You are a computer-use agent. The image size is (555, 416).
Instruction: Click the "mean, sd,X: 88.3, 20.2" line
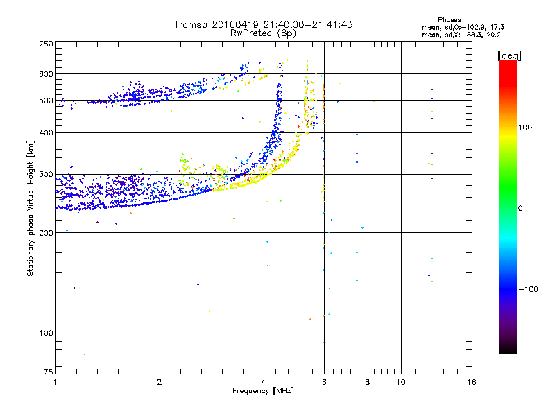461,35
